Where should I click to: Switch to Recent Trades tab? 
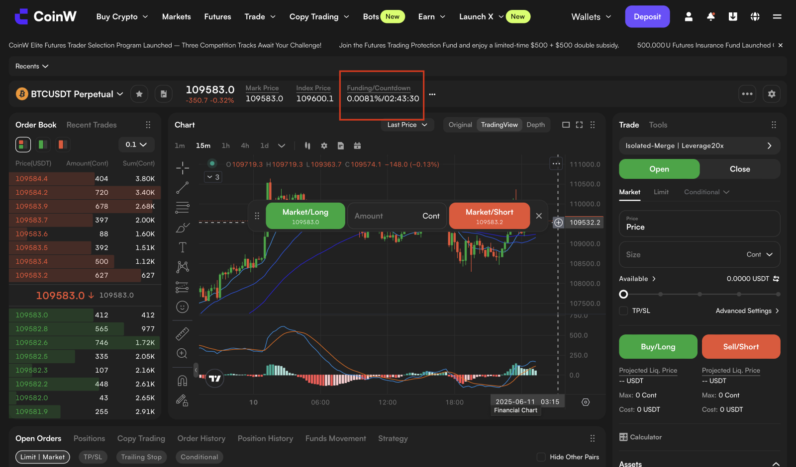(x=92, y=125)
